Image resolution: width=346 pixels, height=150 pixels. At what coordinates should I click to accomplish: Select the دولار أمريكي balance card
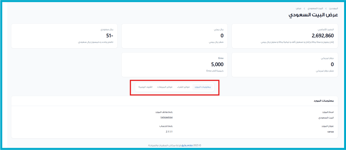pos(285,65)
